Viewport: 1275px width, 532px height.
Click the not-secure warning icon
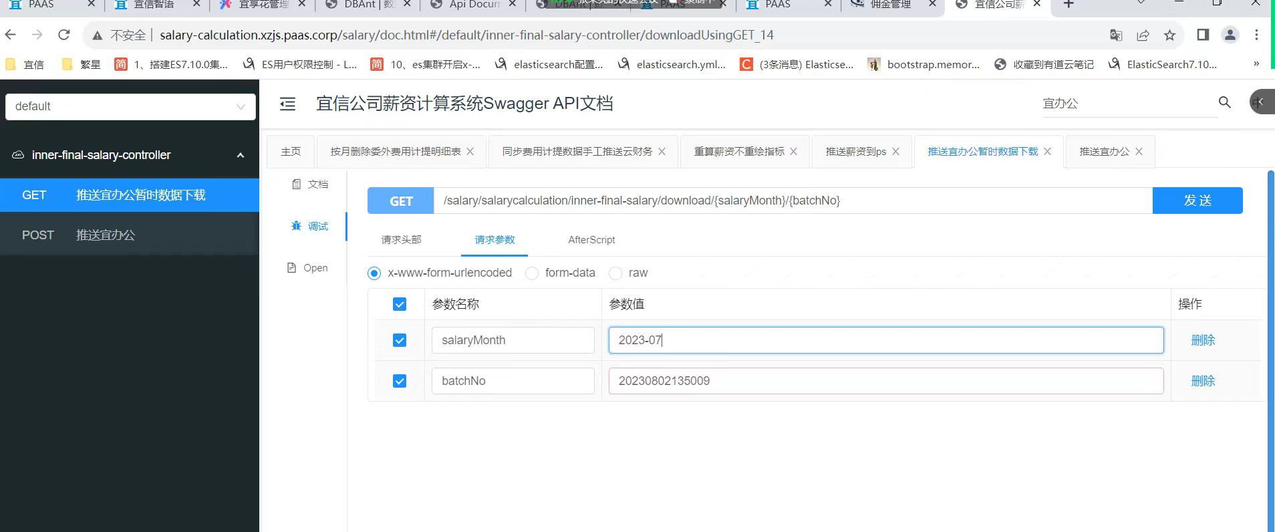tap(98, 35)
